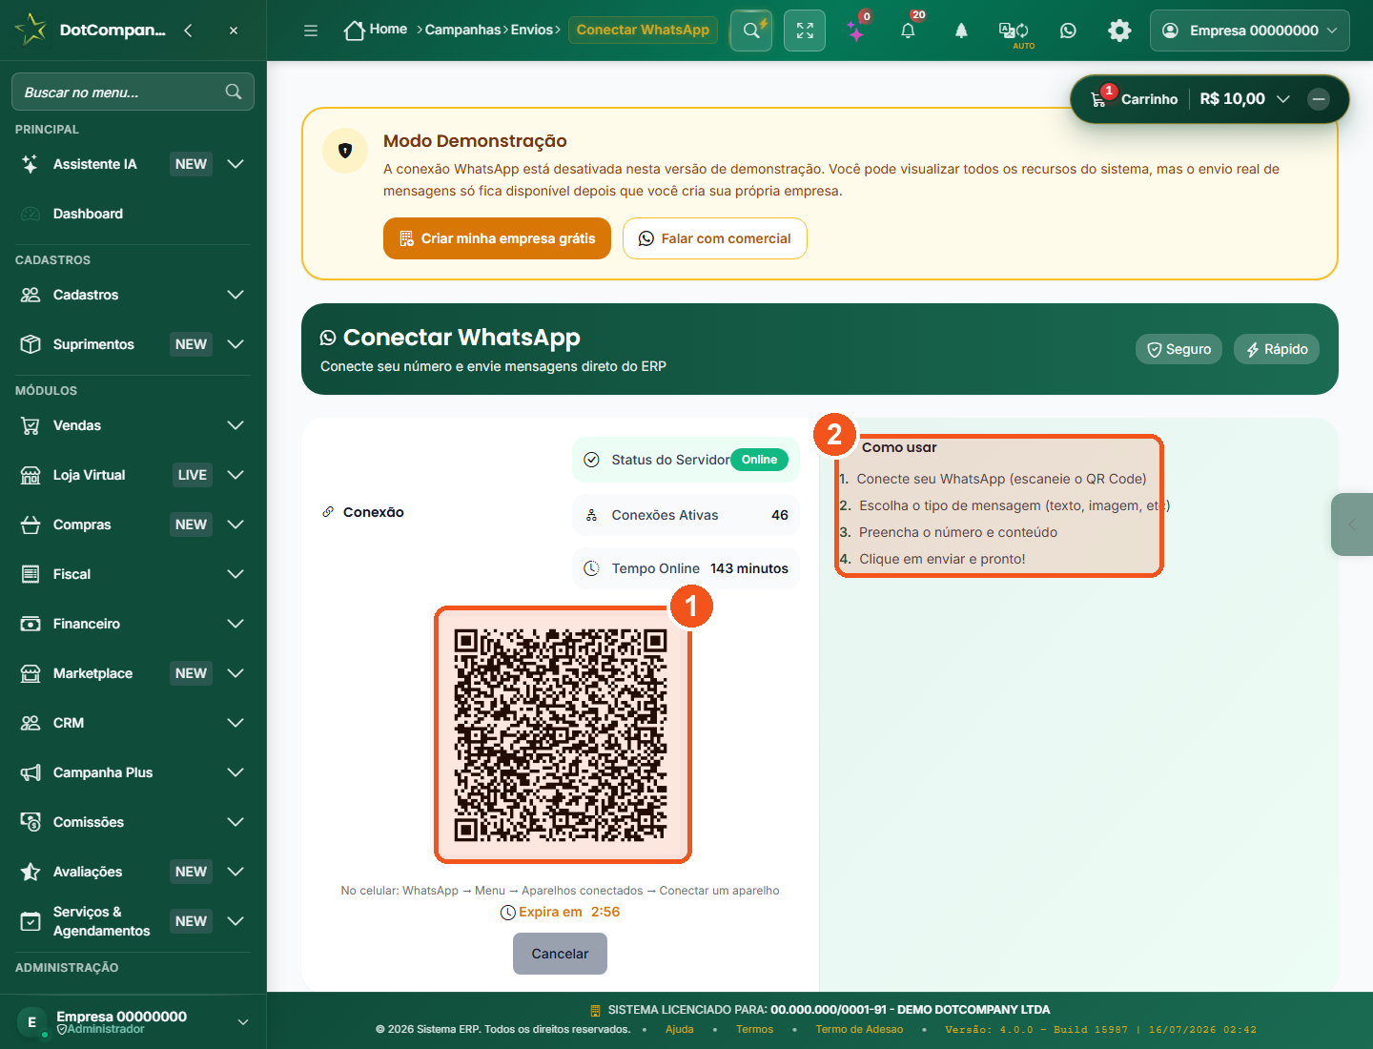Click the Avaliações star icon
Viewport: 1373px width, 1049px height.
tap(31, 872)
